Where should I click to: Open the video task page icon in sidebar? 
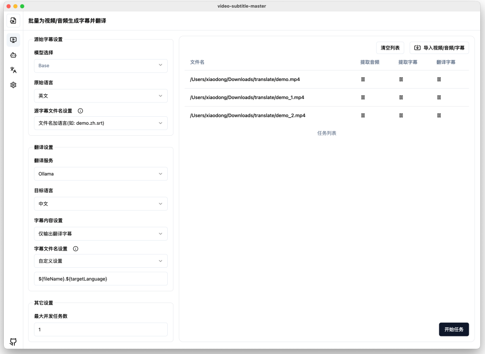13,40
